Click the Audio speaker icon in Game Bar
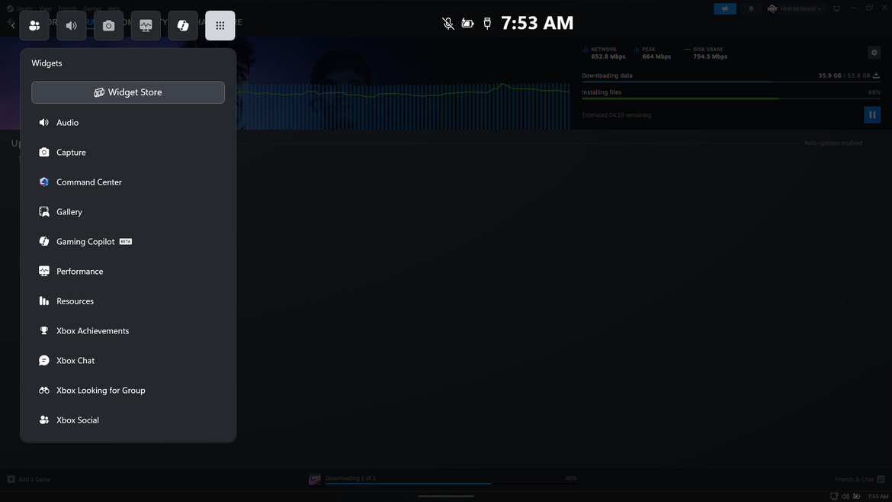The width and height of the screenshot is (892, 502). tap(72, 26)
